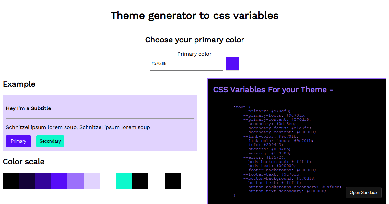Open Sandbox button in corner
Viewport: 389px width, 204px height.
point(363,193)
